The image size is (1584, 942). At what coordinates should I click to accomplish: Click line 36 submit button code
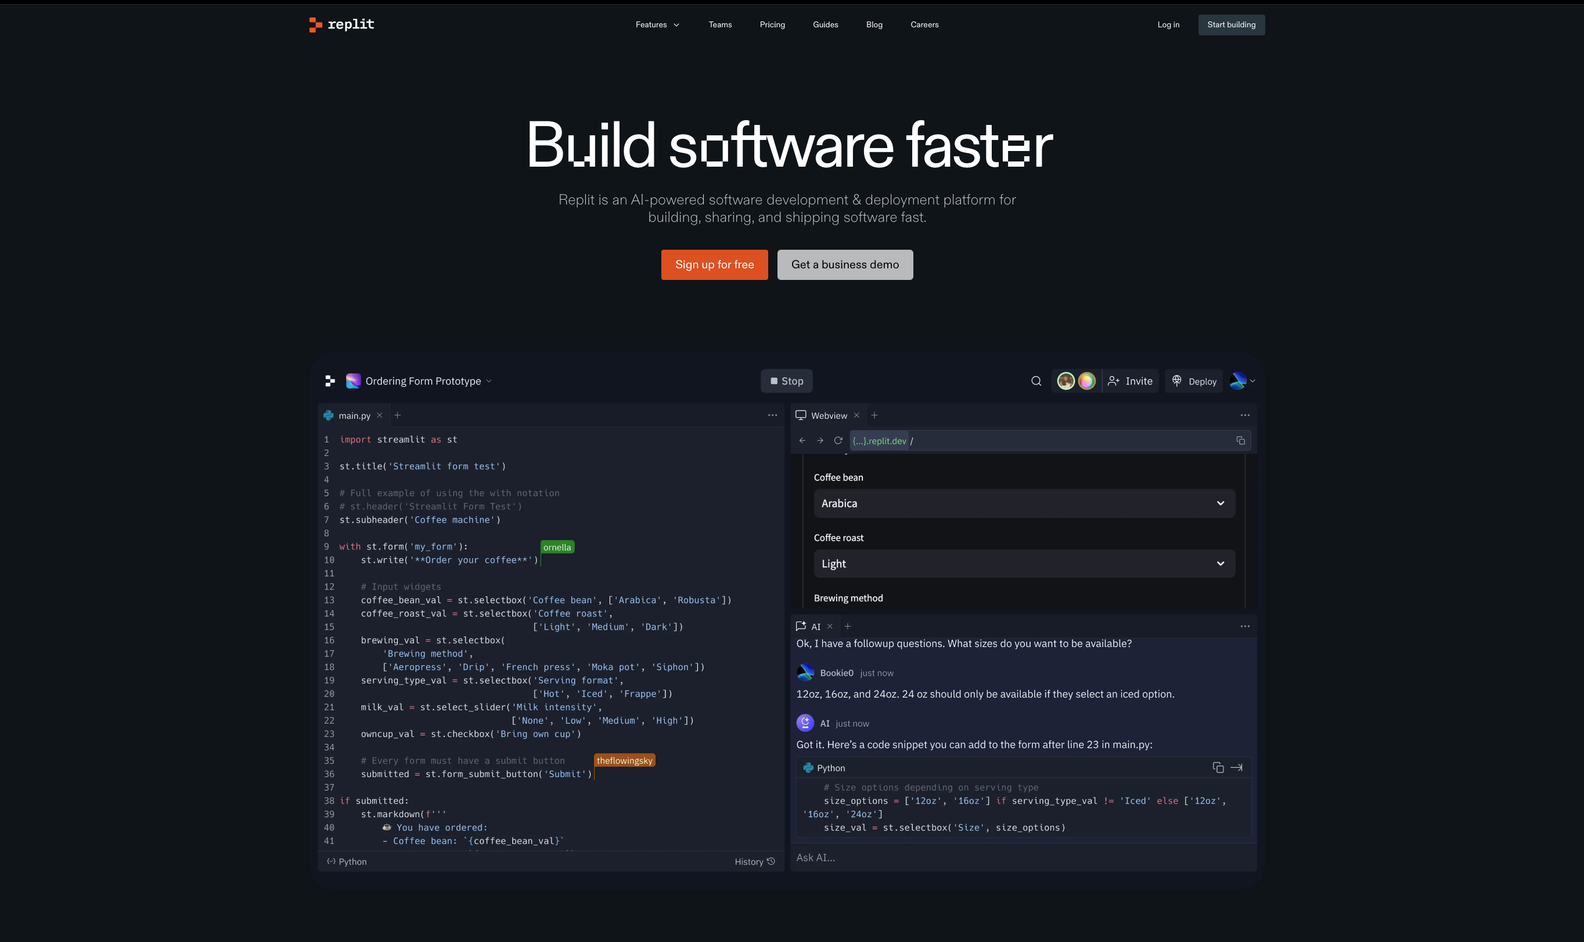pyautogui.click(x=476, y=774)
